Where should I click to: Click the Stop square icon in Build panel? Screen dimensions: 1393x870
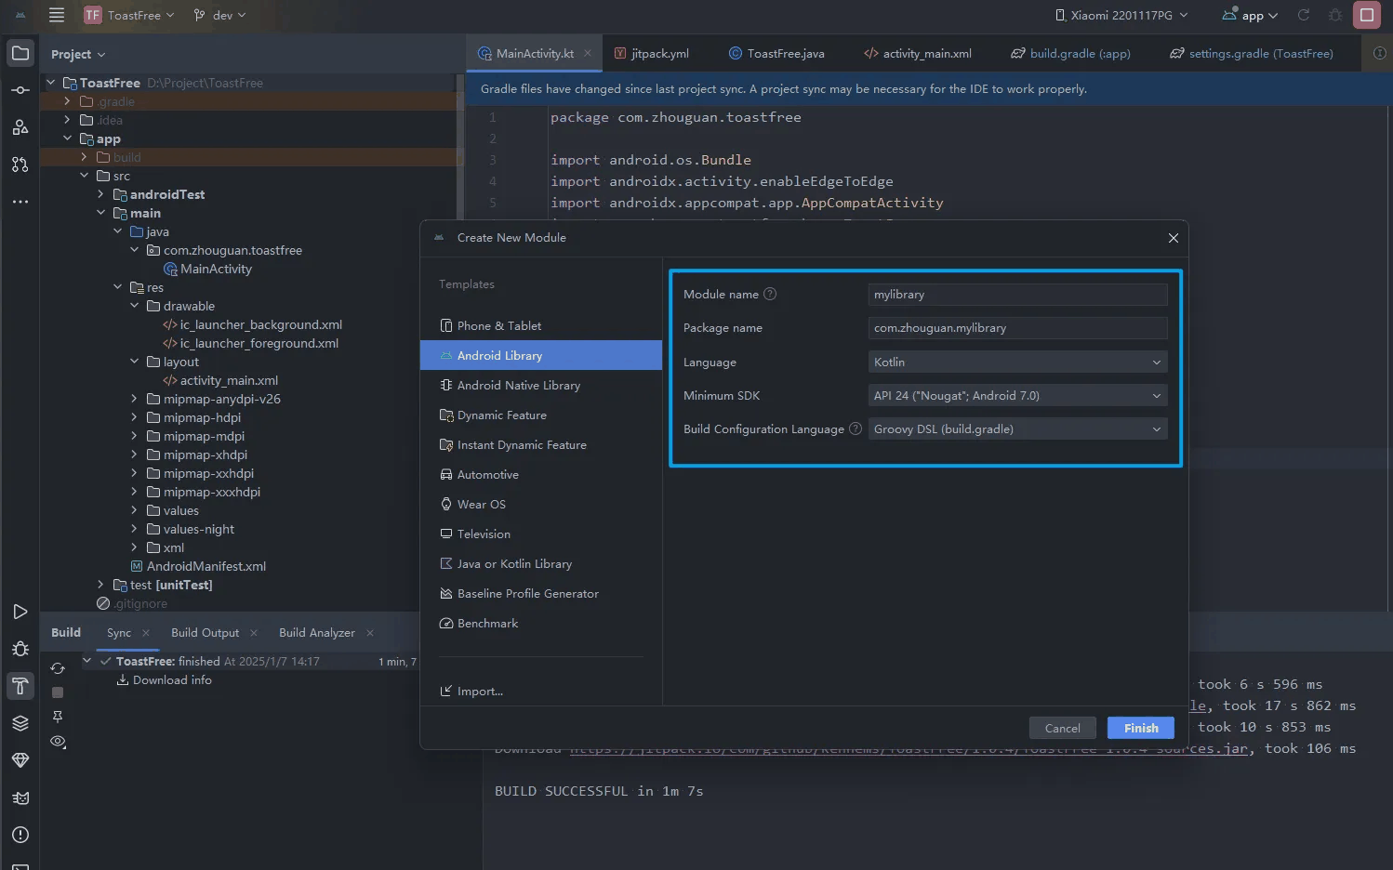click(x=58, y=692)
